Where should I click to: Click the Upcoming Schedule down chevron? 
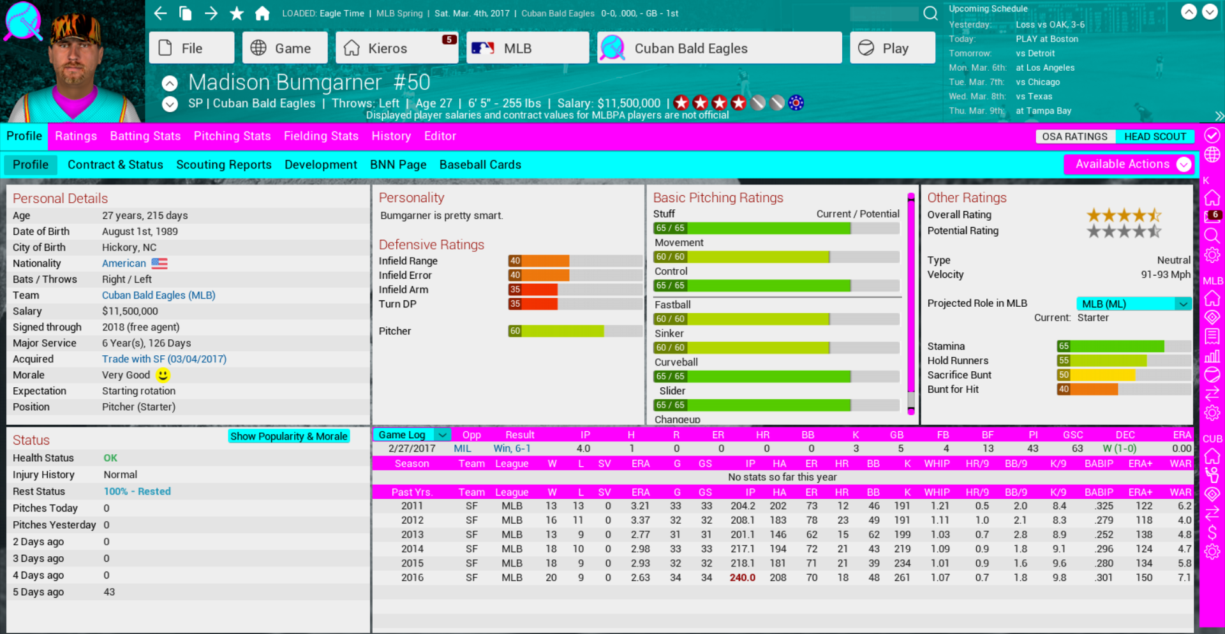[x=1210, y=12]
